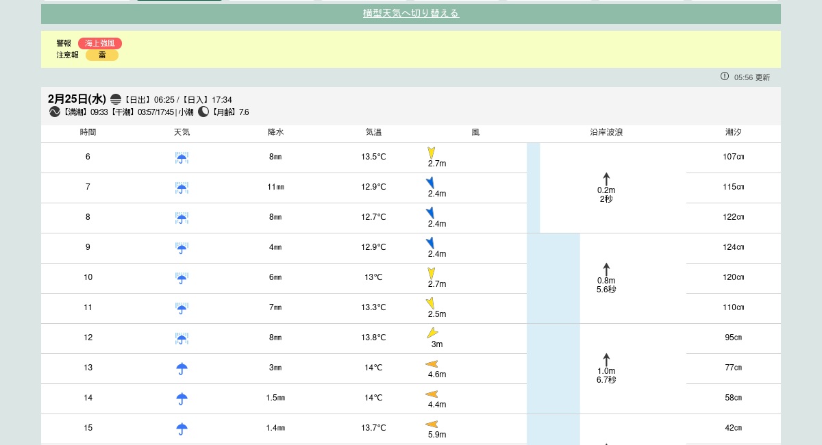Click the 潮汐 column header
Screen dimensions: 822x445
click(734, 132)
